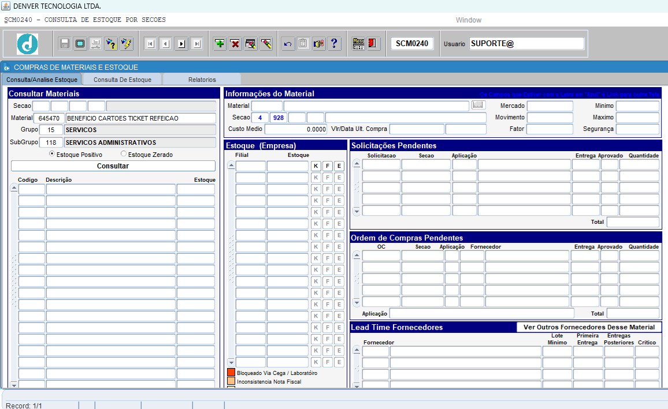
Task: Open help with the question mark icon
Action: [335, 43]
